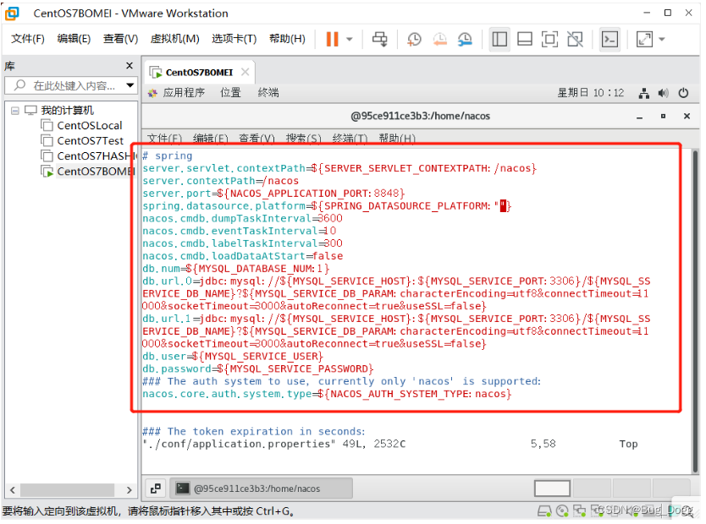Open the terminal 帮助(H) menu
Image resolution: width=706 pixels, height=524 pixels.
coord(397,138)
